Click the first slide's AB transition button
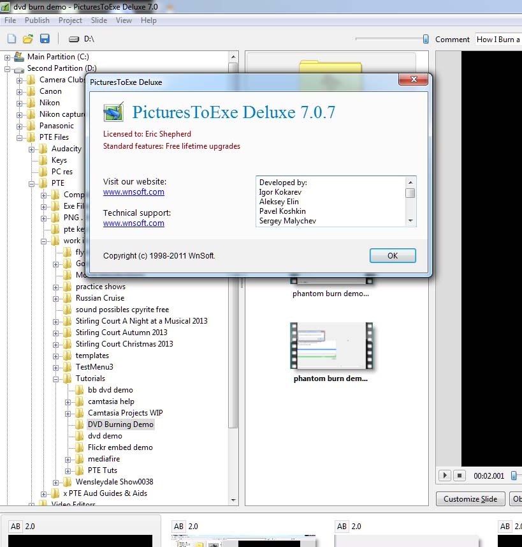522x547 pixels. pyautogui.click(x=15, y=526)
